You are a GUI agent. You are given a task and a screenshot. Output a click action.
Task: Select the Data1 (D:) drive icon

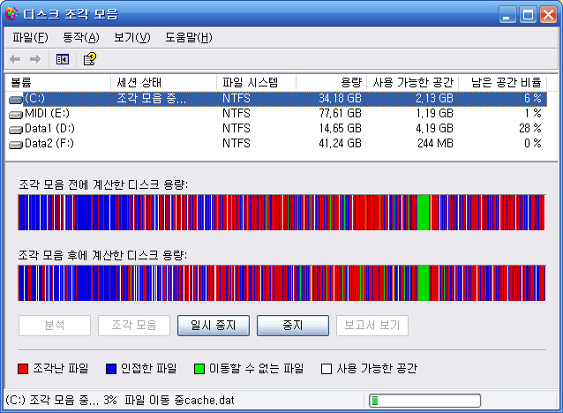[16, 129]
